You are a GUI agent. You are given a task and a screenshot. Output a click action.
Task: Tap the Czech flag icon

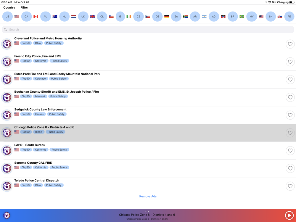pyautogui.click(x=148, y=17)
